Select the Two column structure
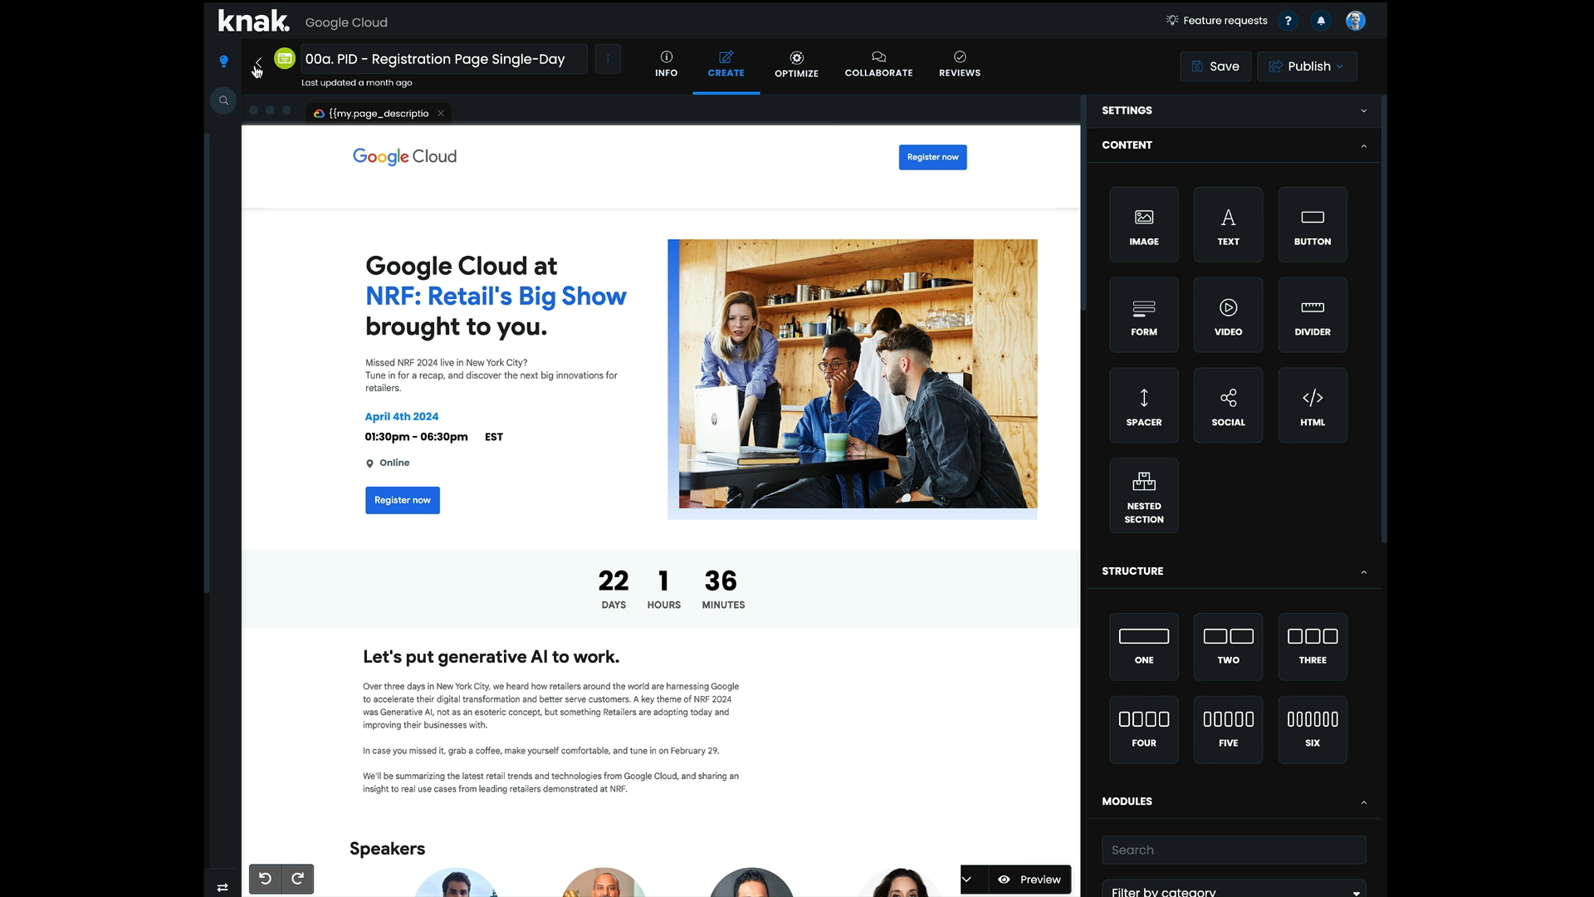Viewport: 1594px width, 897px height. [1228, 646]
